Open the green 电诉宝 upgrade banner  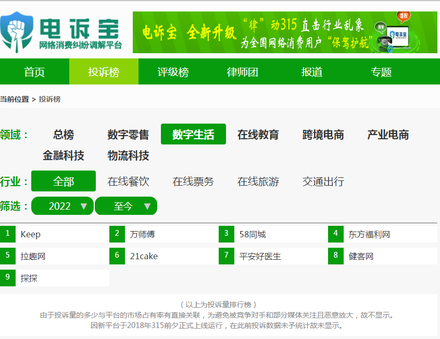(285, 32)
